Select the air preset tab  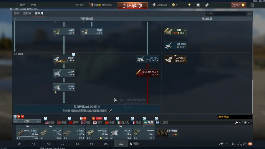[19, 144]
